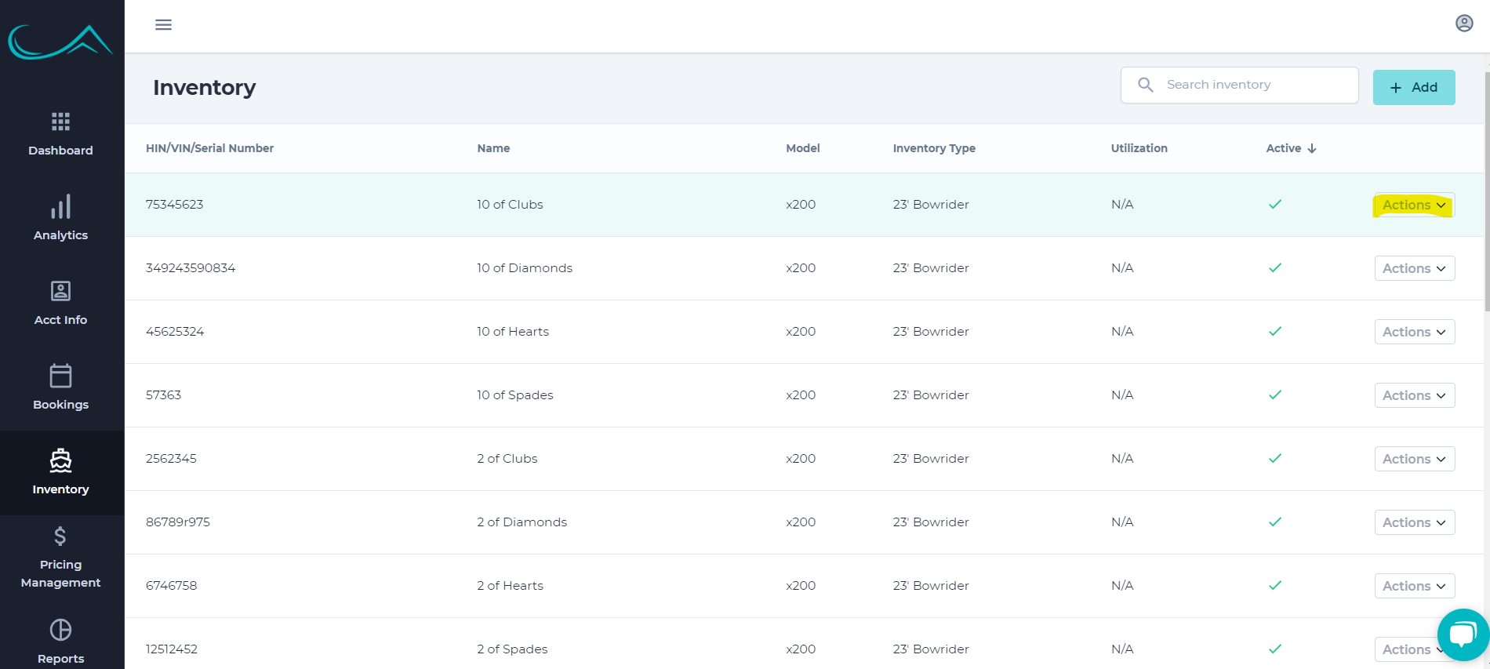The height and width of the screenshot is (669, 1490).
Task: Select Pricing Management dollar icon
Action: (60, 536)
